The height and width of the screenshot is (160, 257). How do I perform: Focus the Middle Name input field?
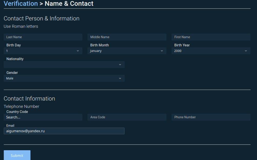pyautogui.click(x=127, y=37)
